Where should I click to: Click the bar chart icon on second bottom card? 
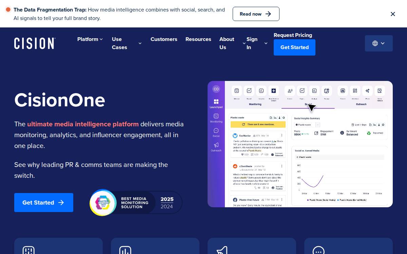click(x=125, y=251)
